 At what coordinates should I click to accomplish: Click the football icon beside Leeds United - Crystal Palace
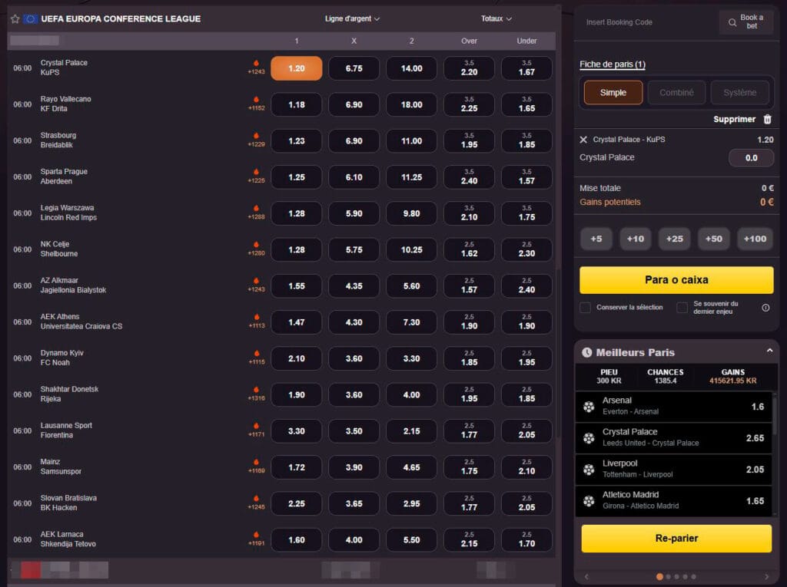[x=589, y=438]
